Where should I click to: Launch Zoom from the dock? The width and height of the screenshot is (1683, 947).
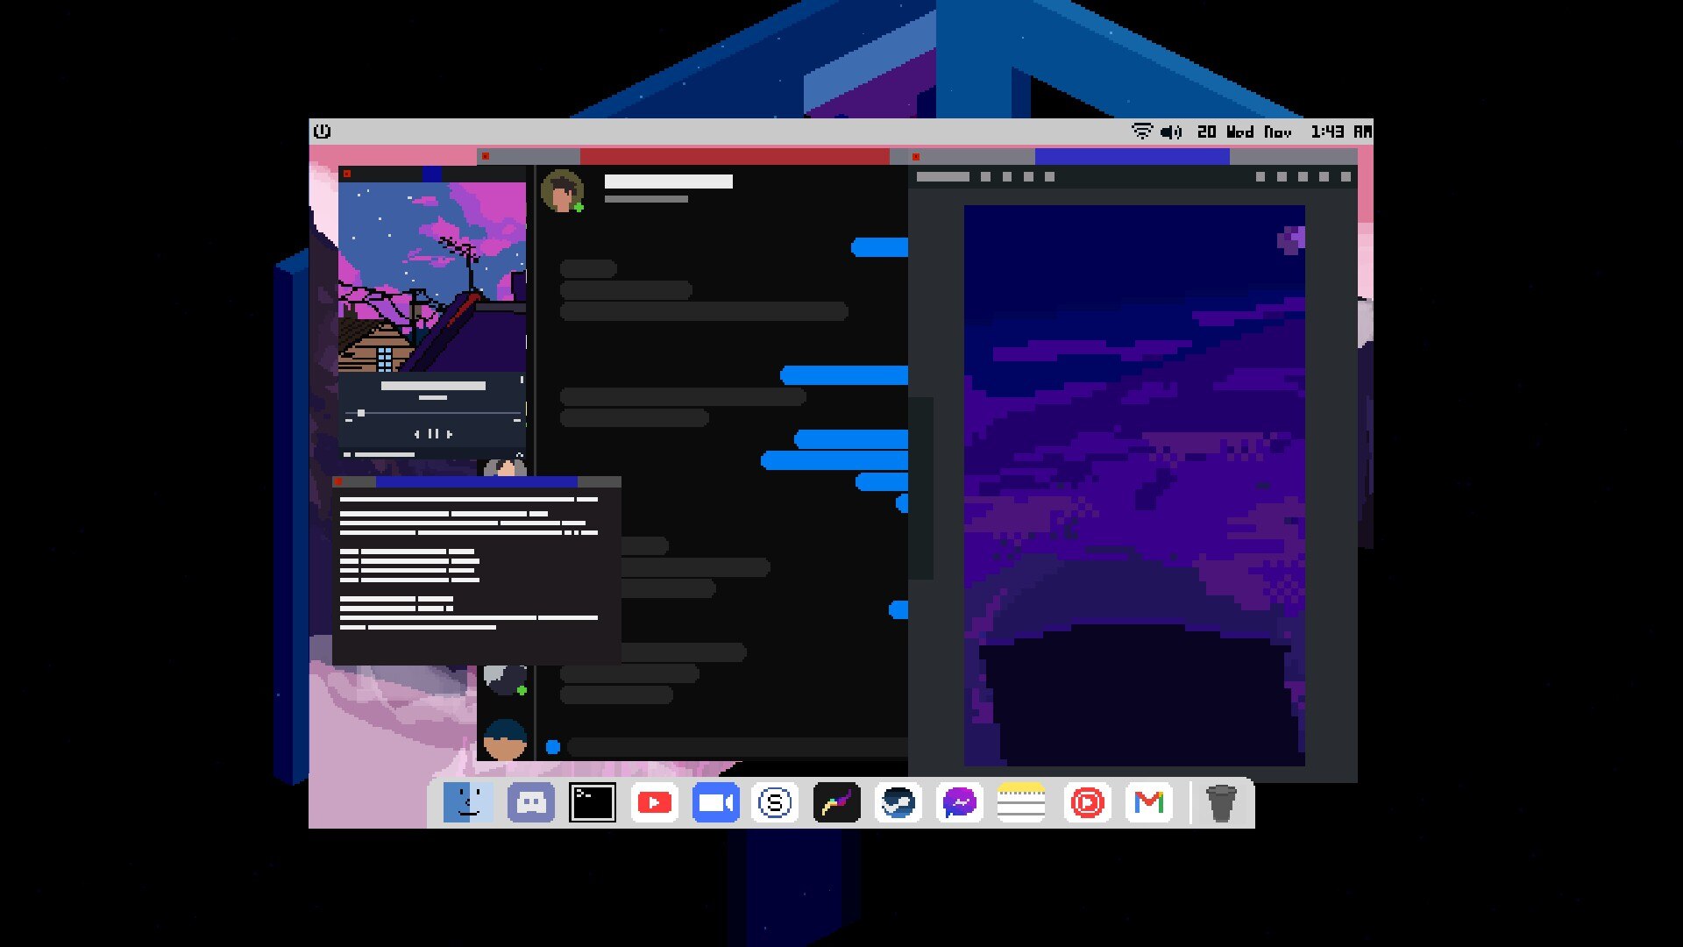pyautogui.click(x=715, y=802)
